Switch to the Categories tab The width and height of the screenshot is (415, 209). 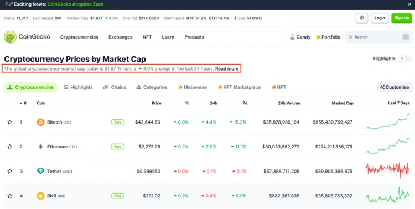tap(152, 87)
